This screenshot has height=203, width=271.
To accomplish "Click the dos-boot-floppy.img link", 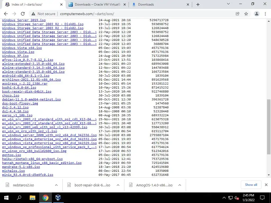I will 20,103.
